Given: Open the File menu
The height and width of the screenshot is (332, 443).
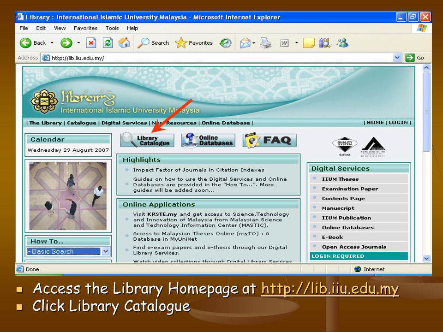Looking at the screenshot, I should click(24, 28).
